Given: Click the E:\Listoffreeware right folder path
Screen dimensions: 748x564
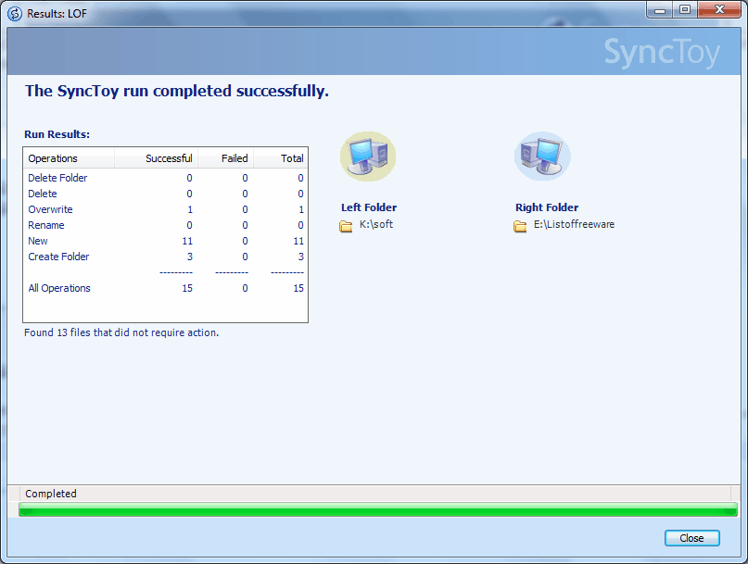Looking at the screenshot, I should [x=574, y=224].
